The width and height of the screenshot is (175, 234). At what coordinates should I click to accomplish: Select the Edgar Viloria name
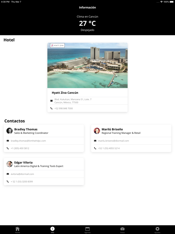(23, 162)
